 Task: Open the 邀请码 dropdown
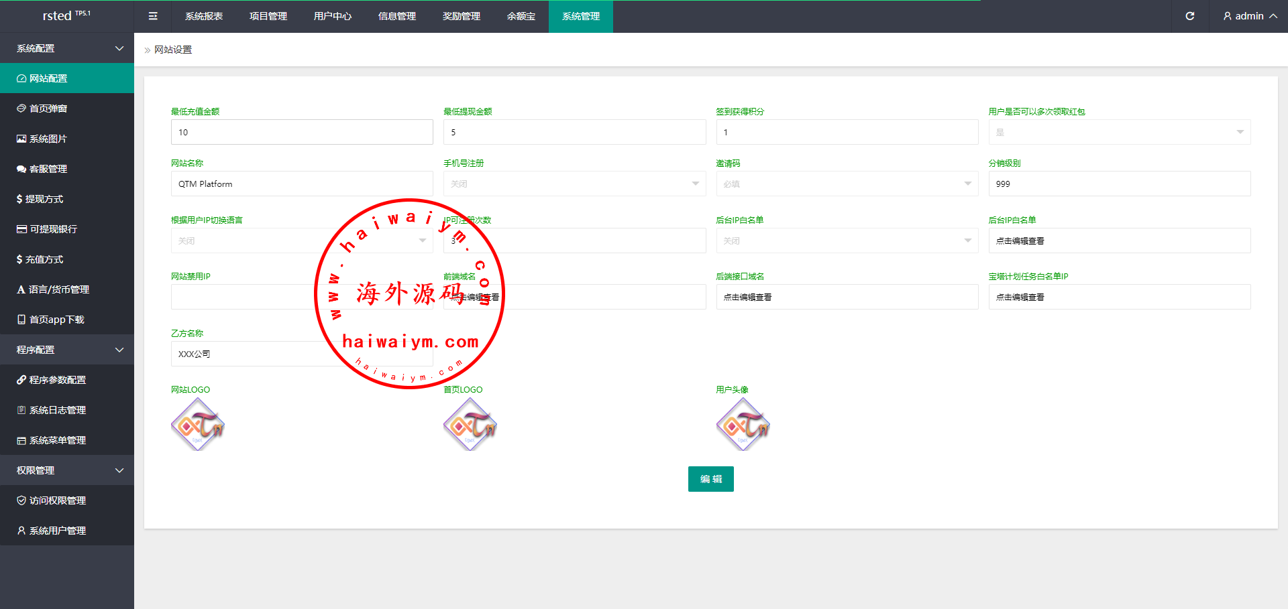[x=847, y=184]
